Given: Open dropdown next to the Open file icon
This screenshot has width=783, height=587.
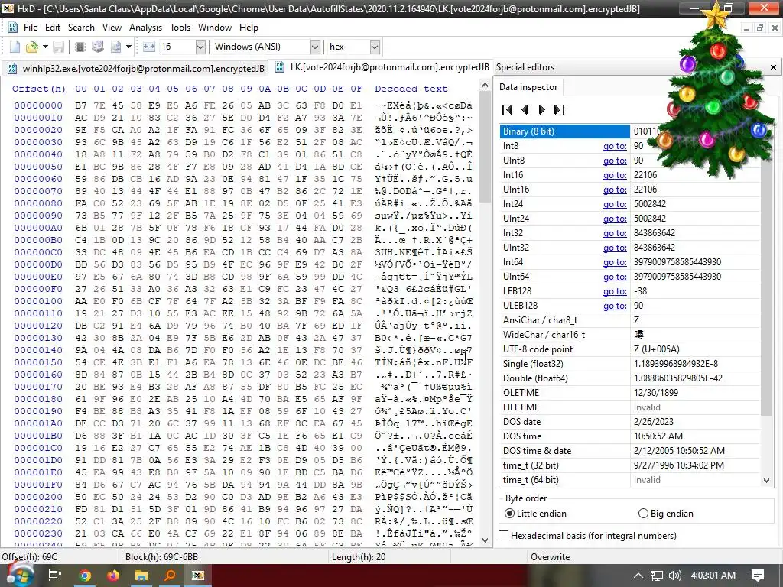Looking at the screenshot, I should (x=45, y=47).
